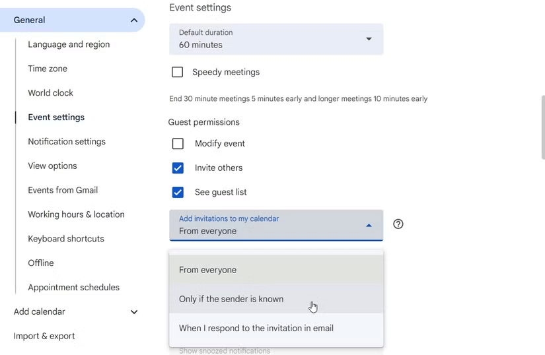Uncheck the Invite others checkbox
This screenshot has width=545, height=355.
178,168
